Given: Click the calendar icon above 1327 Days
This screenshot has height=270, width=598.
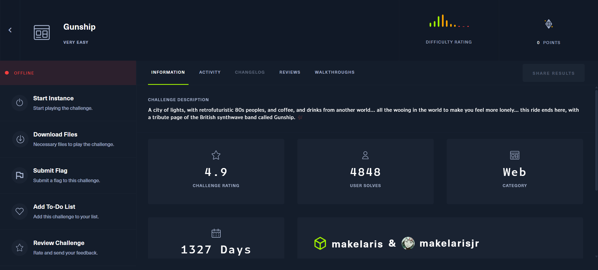Looking at the screenshot, I should point(216,233).
